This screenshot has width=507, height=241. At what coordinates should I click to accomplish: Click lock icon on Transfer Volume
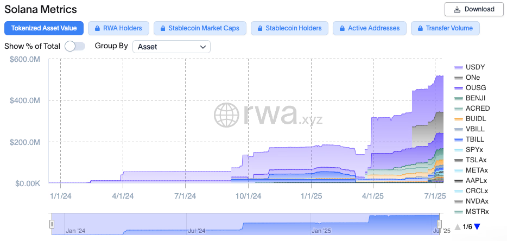tap(419, 28)
